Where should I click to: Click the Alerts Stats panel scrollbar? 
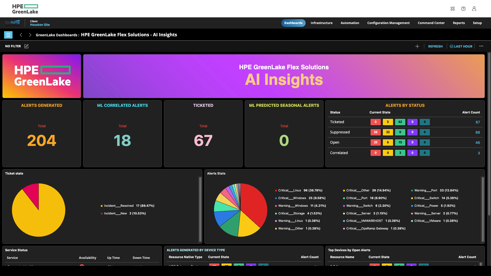point(483,209)
